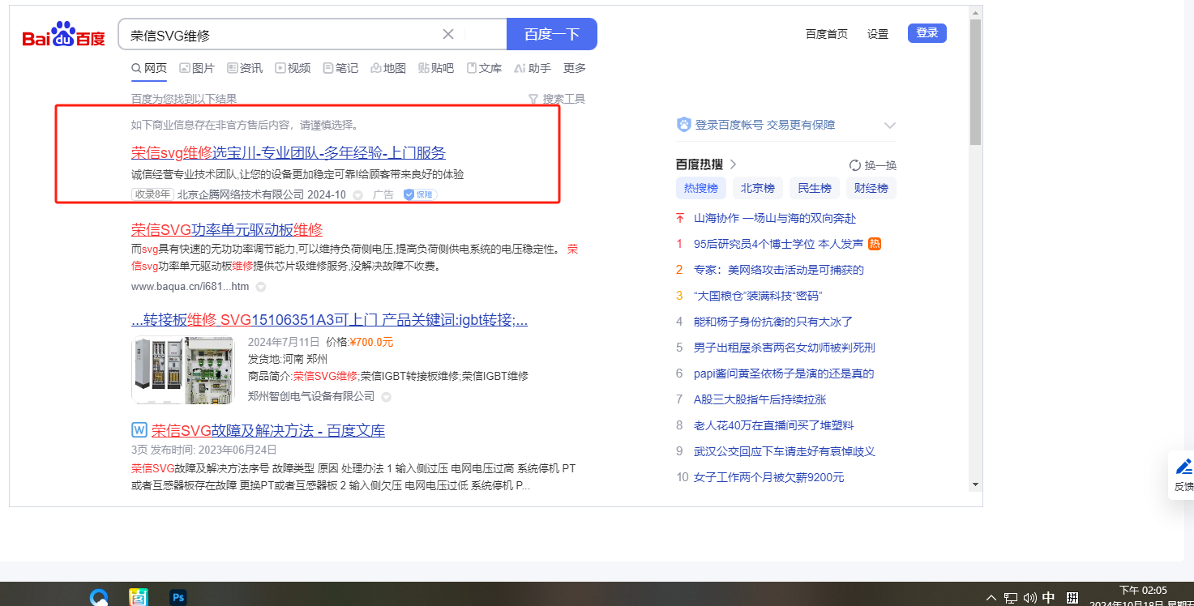The image size is (1194, 606).
Task: Clear the search box with X icon
Action: tap(448, 34)
